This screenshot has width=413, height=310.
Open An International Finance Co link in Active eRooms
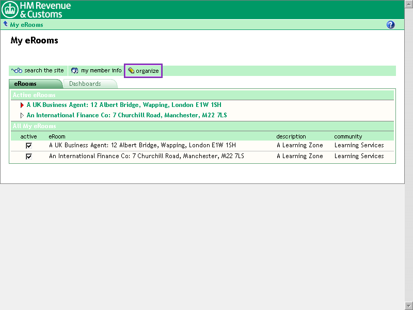tap(126, 115)
